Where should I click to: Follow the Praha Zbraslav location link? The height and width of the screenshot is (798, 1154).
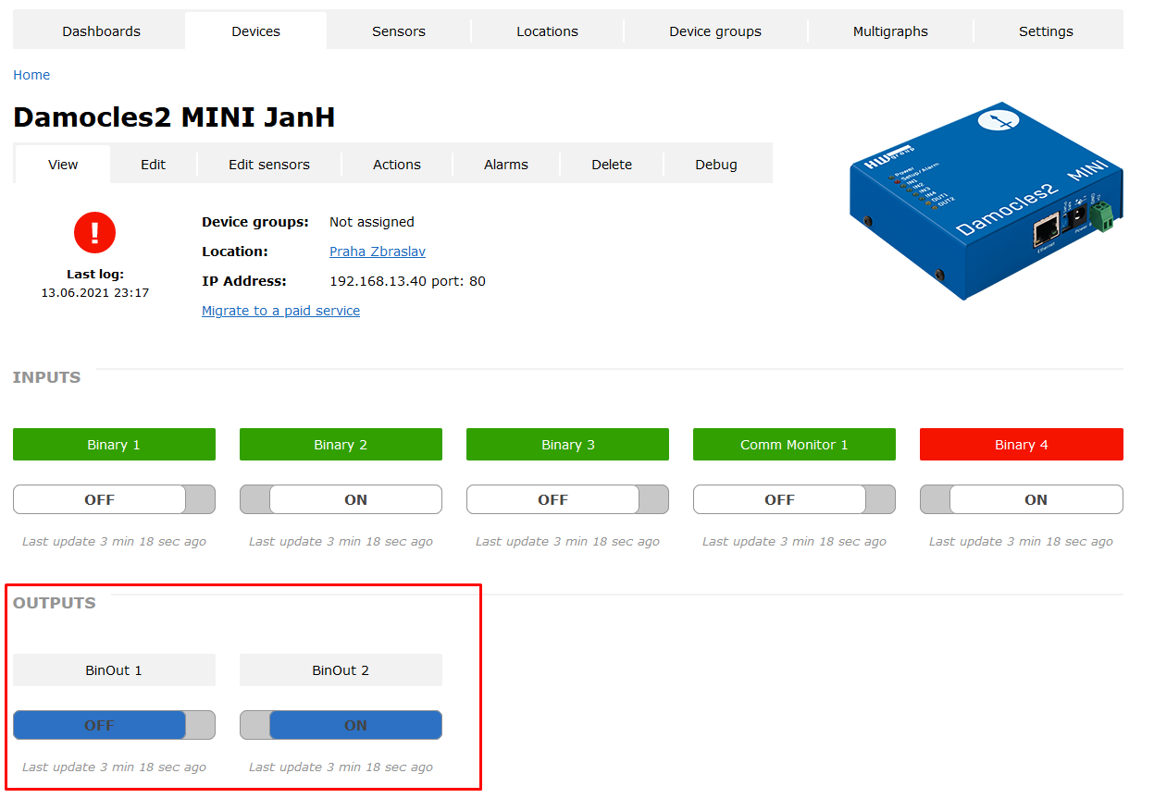tap(378, 252)
